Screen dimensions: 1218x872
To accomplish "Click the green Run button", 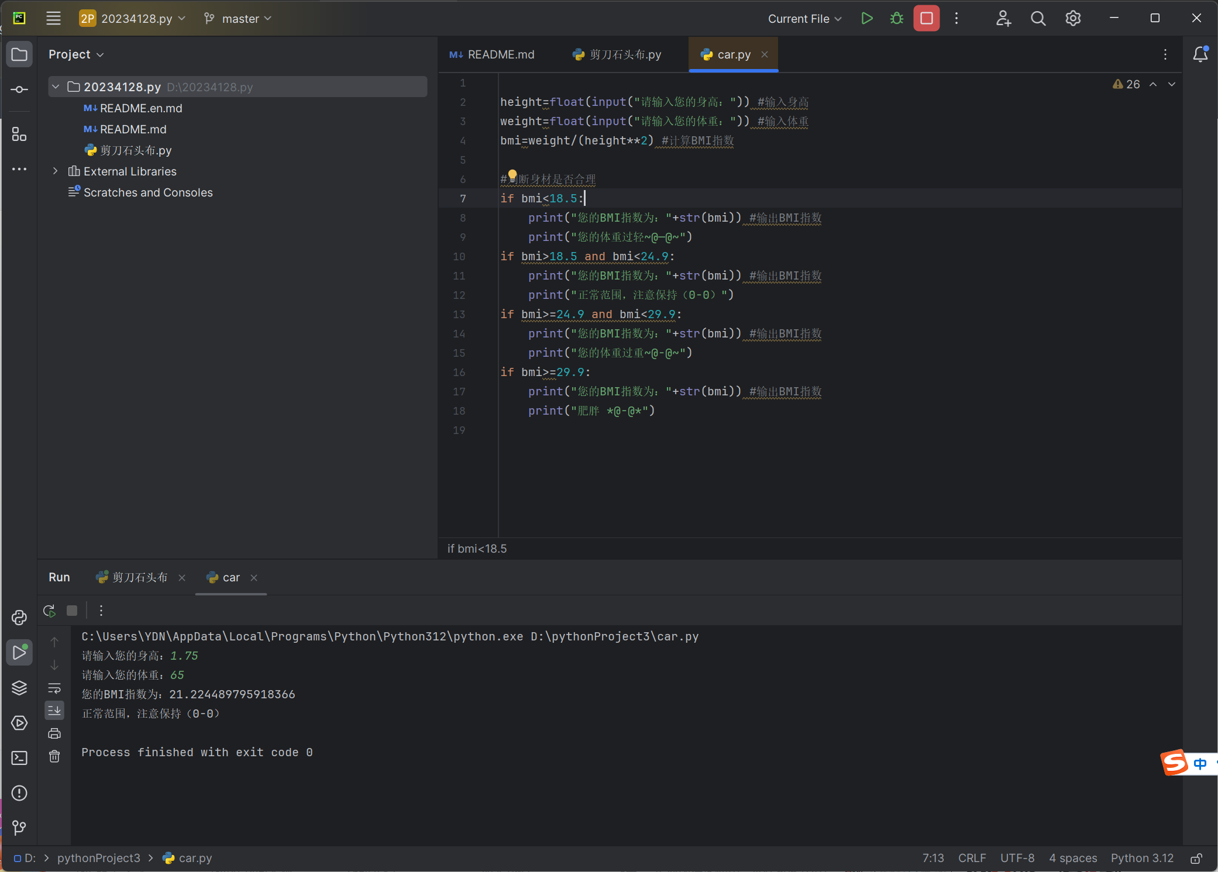I will coord(866,19).
